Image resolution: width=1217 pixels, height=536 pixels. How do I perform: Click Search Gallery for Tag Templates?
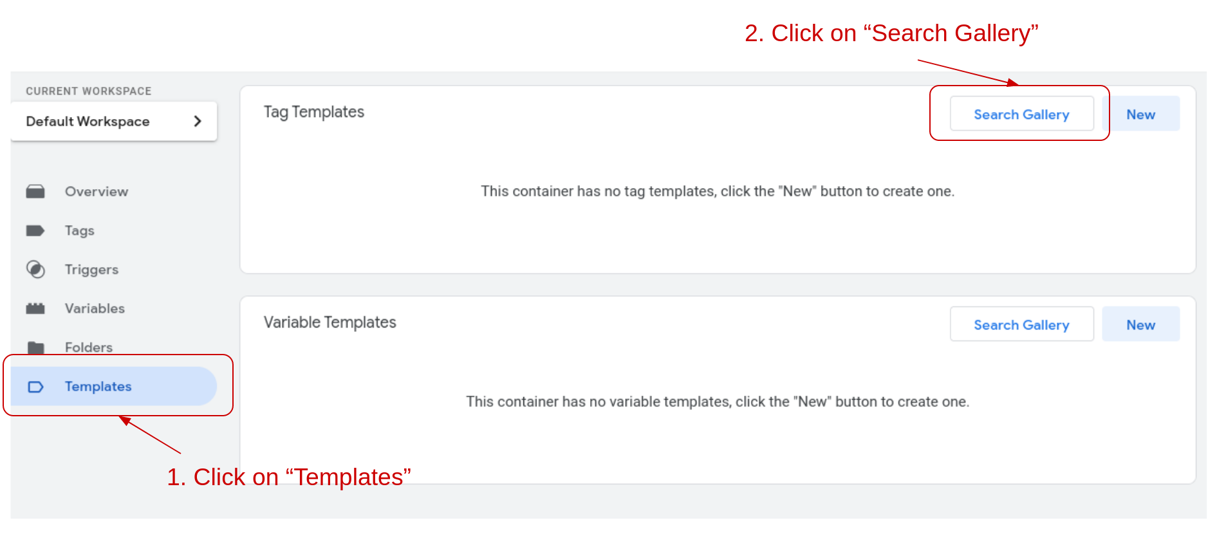point(1021,114)
